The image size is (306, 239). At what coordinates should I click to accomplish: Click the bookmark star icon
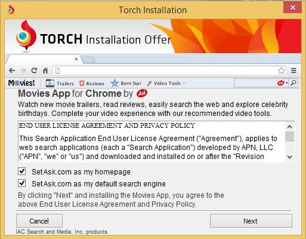pyautogui.click(x=282, y=71)
